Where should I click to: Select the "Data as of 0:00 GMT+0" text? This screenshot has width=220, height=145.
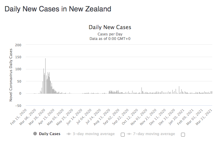coord(110,39)
